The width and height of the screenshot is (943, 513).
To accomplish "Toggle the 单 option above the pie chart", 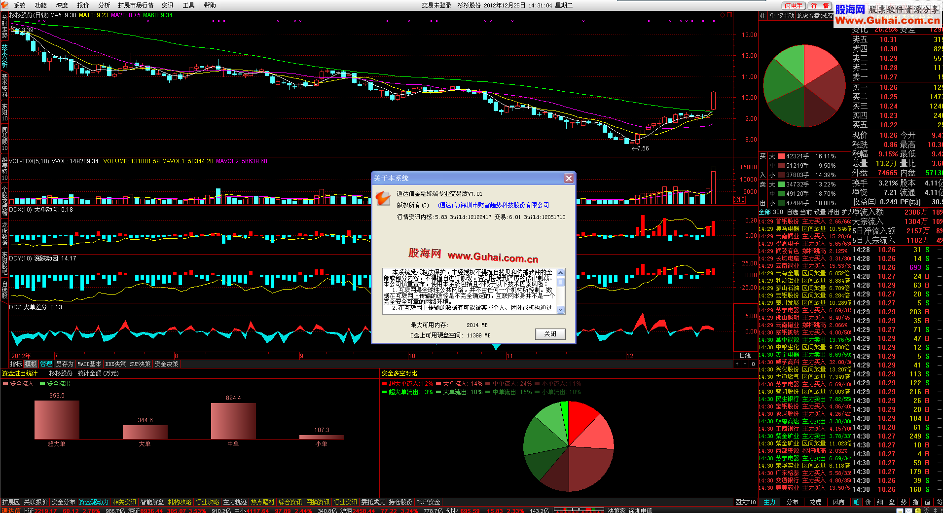I will point(772,16).
